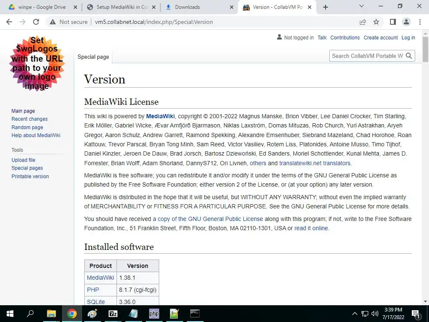429x322 pixels.
Task: Click the address bar URL
Action: coord(154,22)
